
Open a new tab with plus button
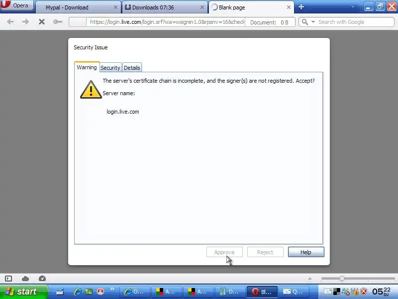[x=301, y=7]
